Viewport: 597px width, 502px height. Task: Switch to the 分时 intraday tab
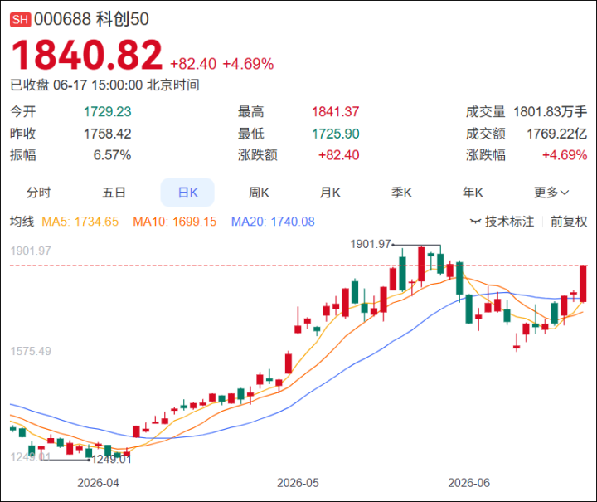point(38,193)
